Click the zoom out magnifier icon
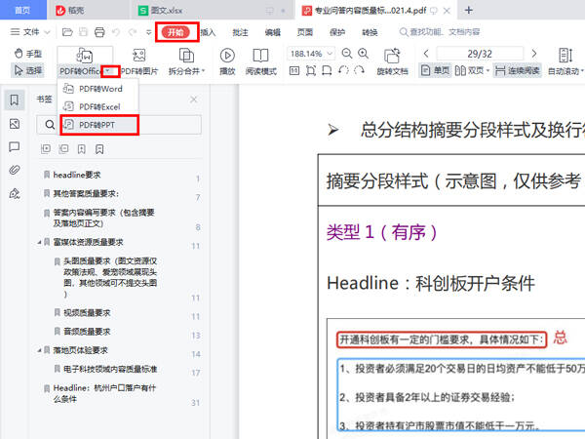This screenshot has height=439, width=585. click(347, 54)
